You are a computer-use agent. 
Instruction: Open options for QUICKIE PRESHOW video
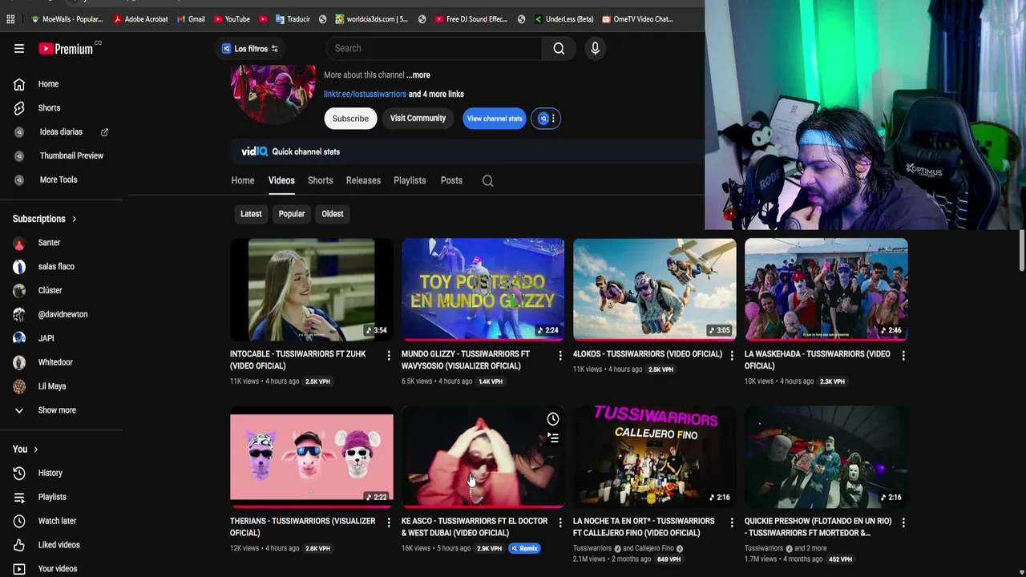click(x=903, y=523)
